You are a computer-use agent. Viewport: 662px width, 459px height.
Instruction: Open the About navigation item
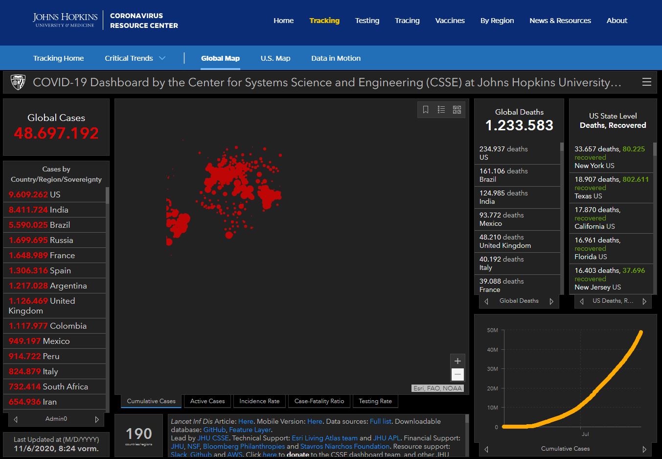pyautogui.click(x=616, y=21)
